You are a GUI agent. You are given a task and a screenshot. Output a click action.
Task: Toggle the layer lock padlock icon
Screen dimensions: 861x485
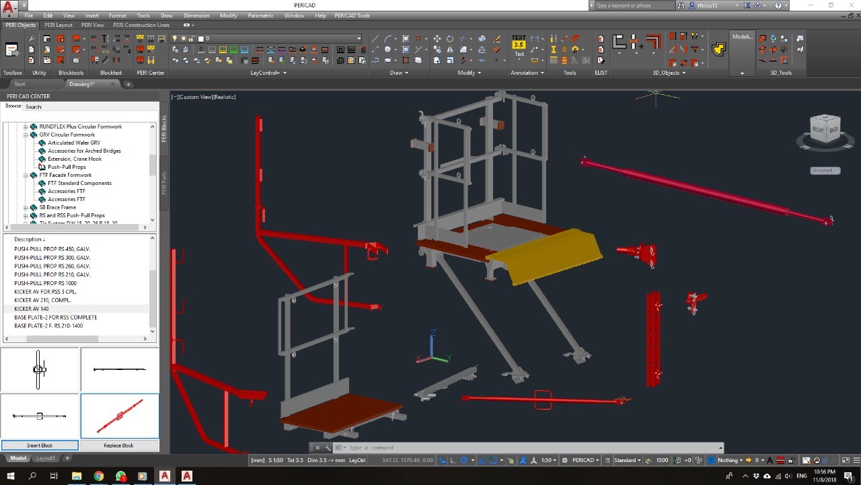191,38
